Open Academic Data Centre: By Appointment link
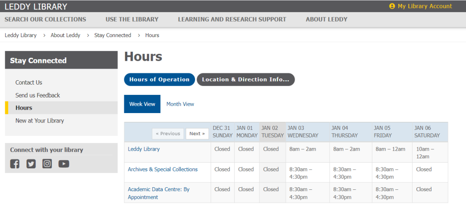This screenshot has width=466, height=214. pos(159,193)
